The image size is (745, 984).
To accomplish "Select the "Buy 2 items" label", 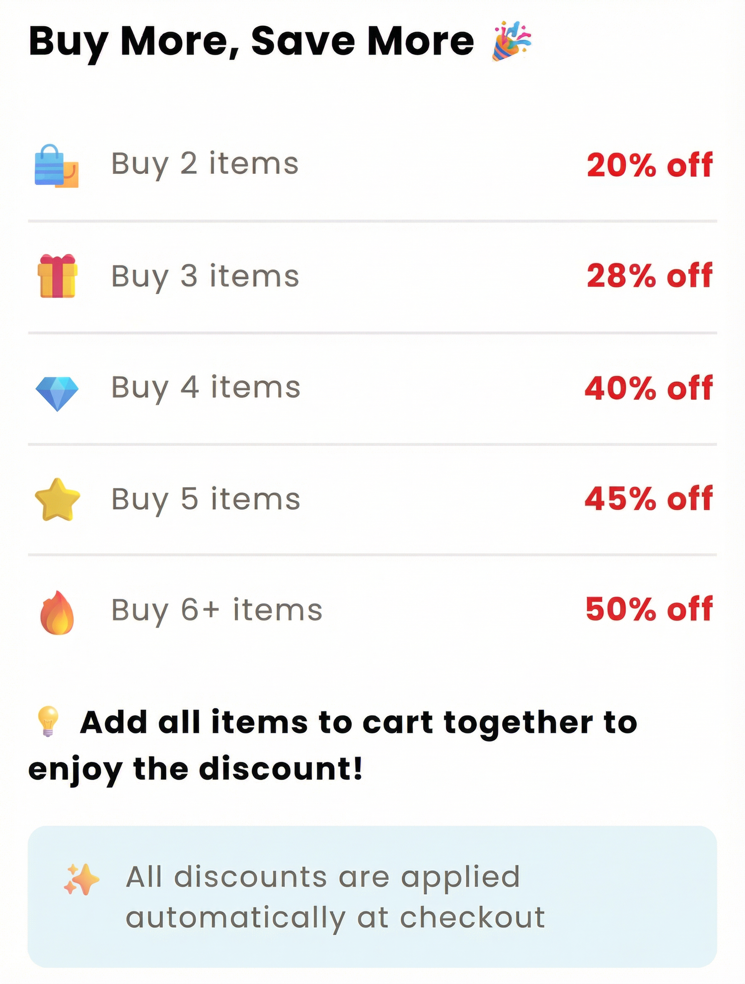I will pos(205,164).
